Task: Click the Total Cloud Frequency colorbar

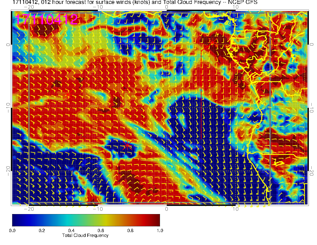Action: [86, 220]
